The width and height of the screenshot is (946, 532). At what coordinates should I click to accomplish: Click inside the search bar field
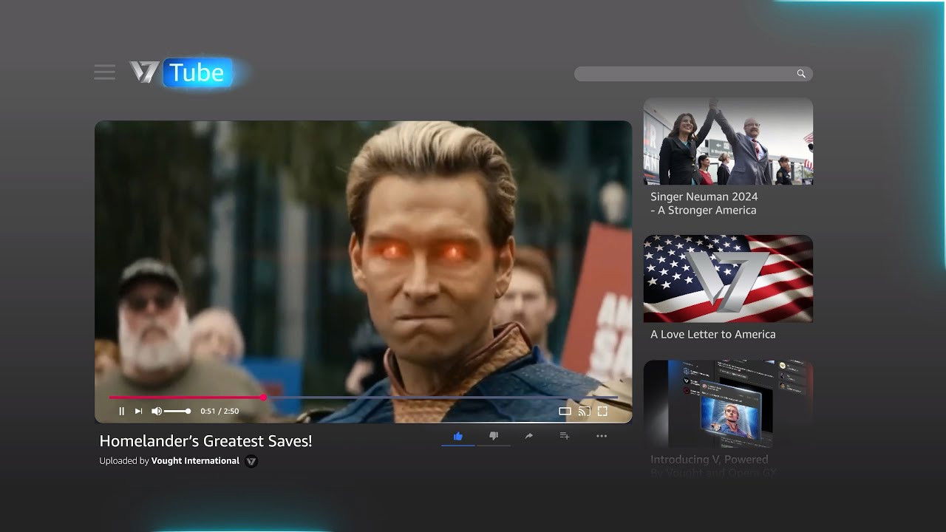pos(684,74)
